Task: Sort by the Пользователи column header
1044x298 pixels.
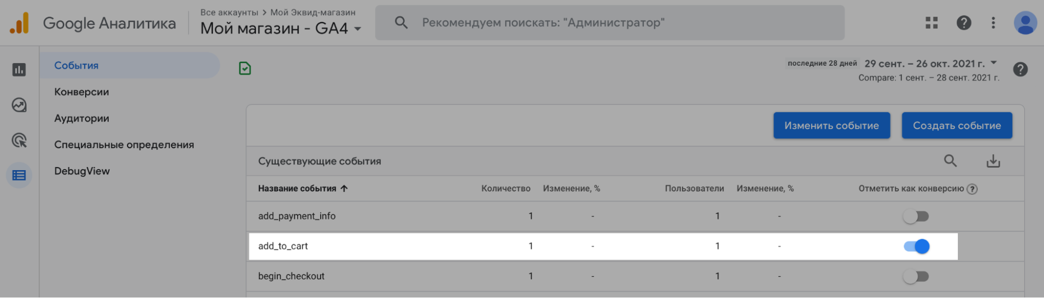Action: click(x=694, y=188)
